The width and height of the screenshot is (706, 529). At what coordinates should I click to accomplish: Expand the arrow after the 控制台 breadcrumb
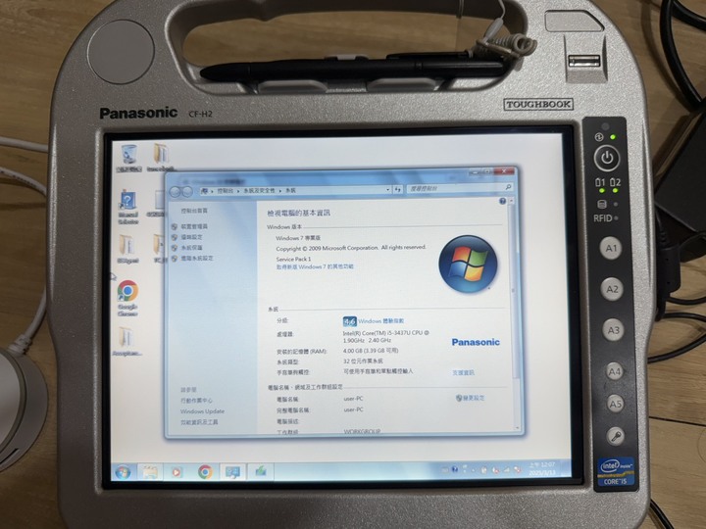(238, 191)
